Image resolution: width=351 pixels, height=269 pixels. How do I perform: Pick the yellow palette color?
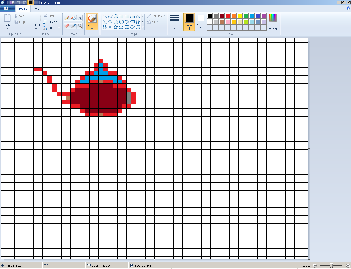point(240,16)
